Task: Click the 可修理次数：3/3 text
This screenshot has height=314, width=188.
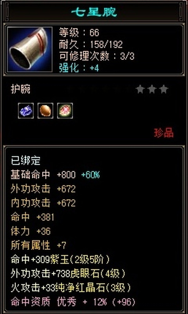Action: pos(97,57)
